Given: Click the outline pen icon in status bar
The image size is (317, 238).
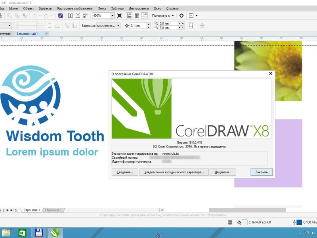Looking at the screenshot, I should coord(294,223).
